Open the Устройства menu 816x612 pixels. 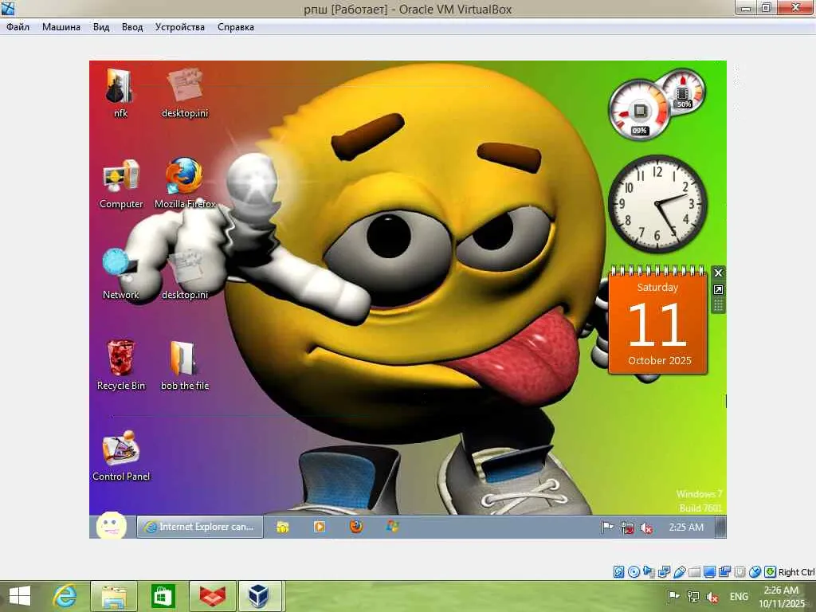point(179,27)
